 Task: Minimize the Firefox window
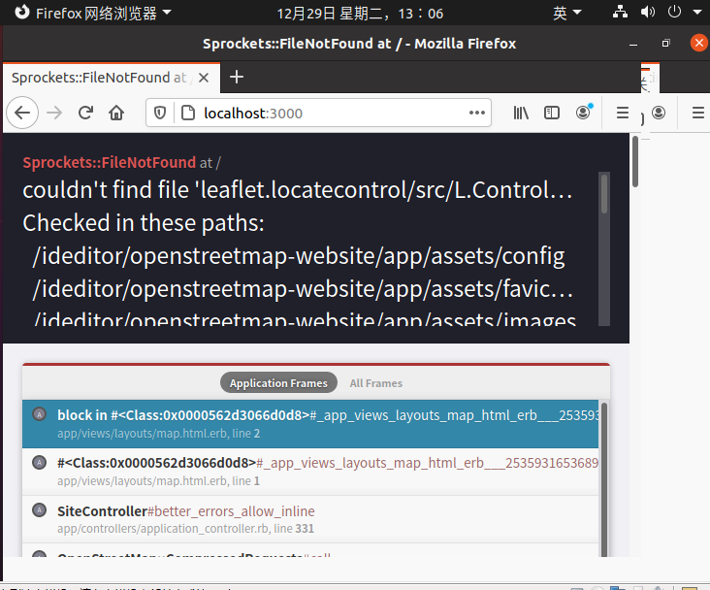click(x=633, y=44)
